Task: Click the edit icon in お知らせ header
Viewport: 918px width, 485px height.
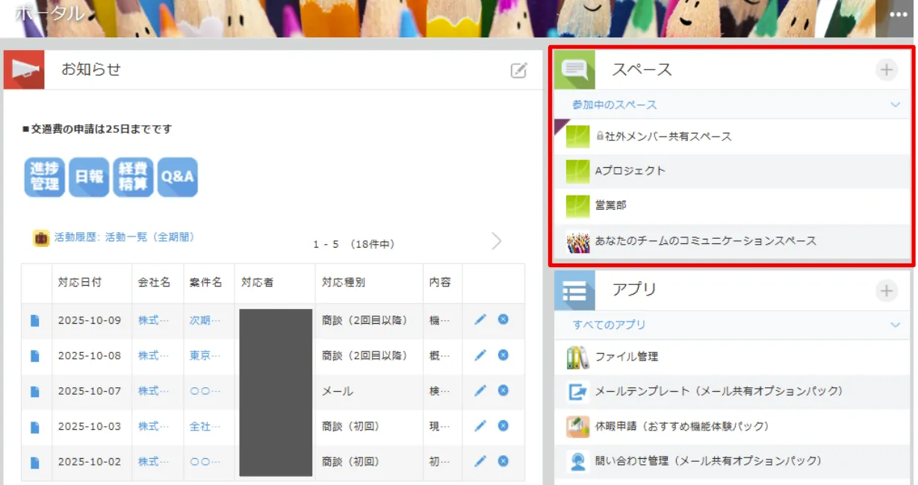Action: 518,70
